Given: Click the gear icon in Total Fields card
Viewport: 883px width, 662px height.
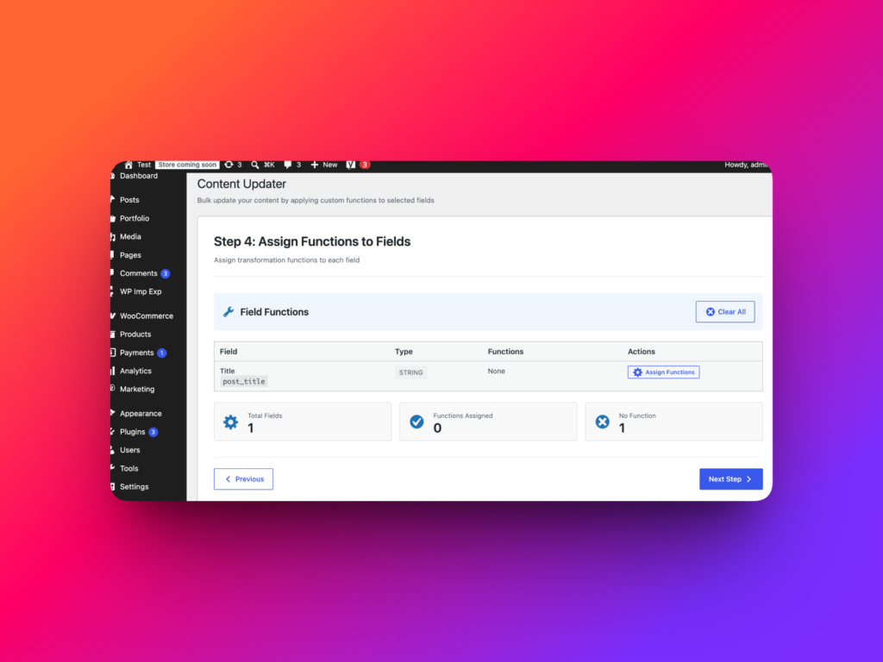Looking at the screenshot, I should click(230, 422).
